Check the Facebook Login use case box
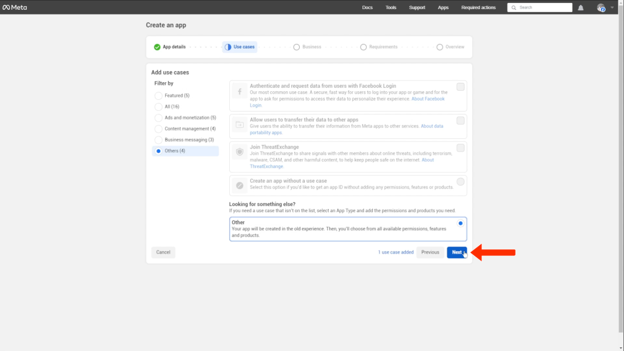Screen dimensions: 624x351 (x=461, y=87)
